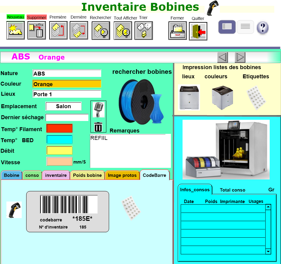
Task: Click the Trier sort icon
Action: pyautogui.click(x=143, y=31)
